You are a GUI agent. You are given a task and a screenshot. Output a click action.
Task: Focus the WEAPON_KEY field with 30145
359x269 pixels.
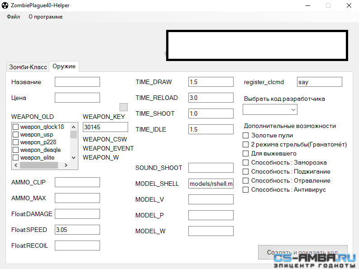click(105, 127)
